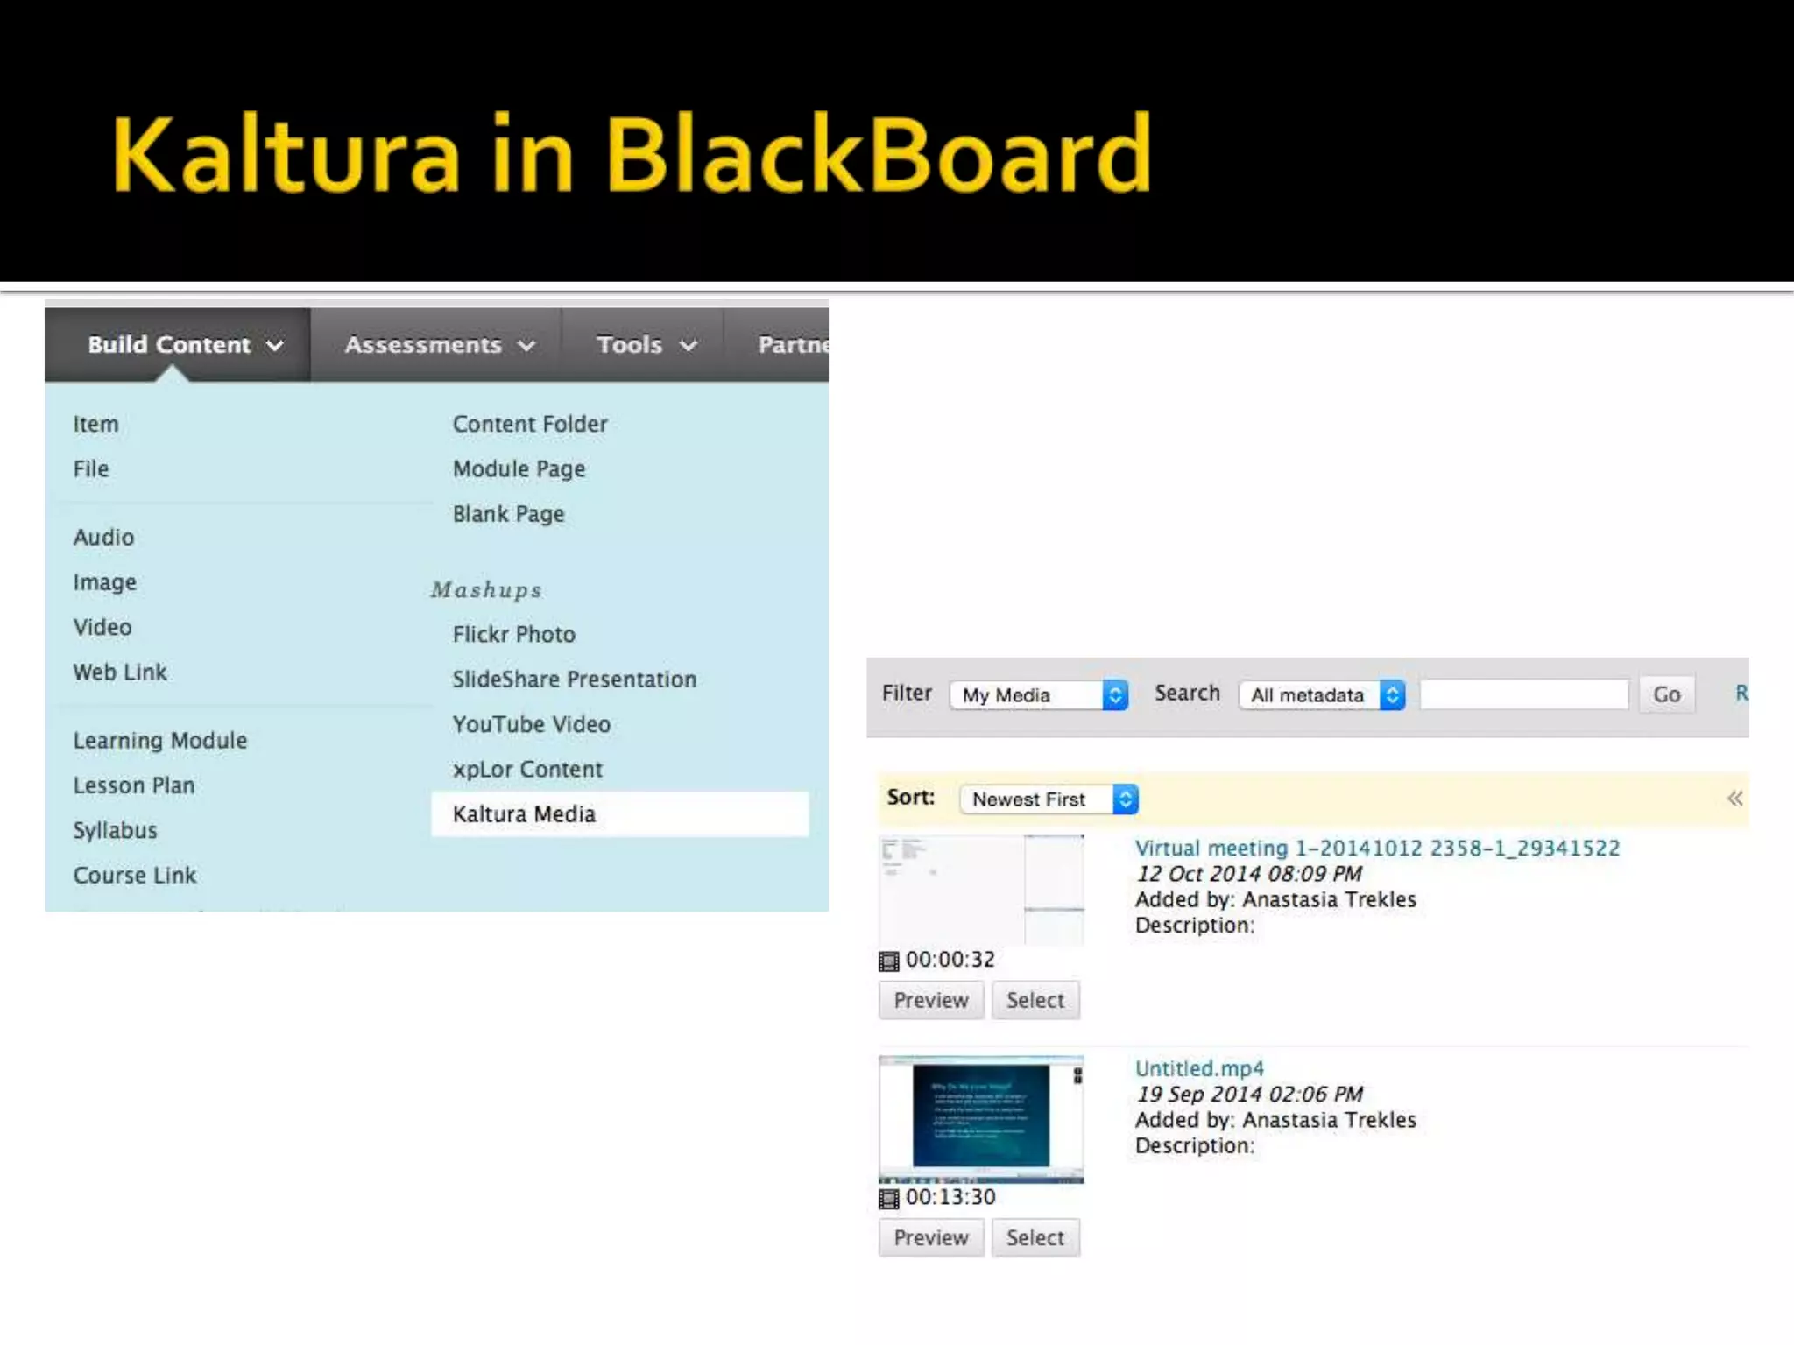This screenshot has width=1794, height=1345.
Task: Choose Kaltura Media from Mashups
Action: pyautogui.click(x=524, y=814)
